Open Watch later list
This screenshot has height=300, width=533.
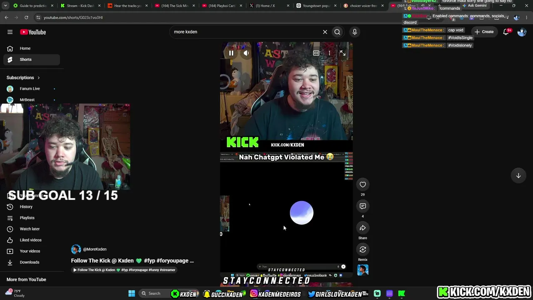click(32, 229)
